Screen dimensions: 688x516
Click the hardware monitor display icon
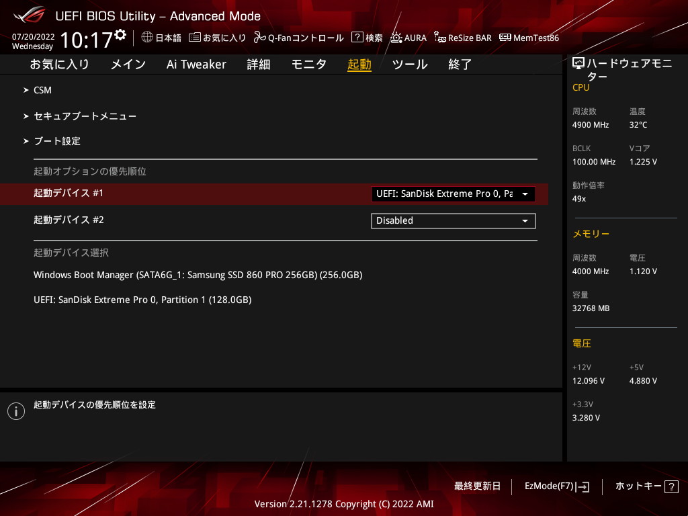point(578,64)
